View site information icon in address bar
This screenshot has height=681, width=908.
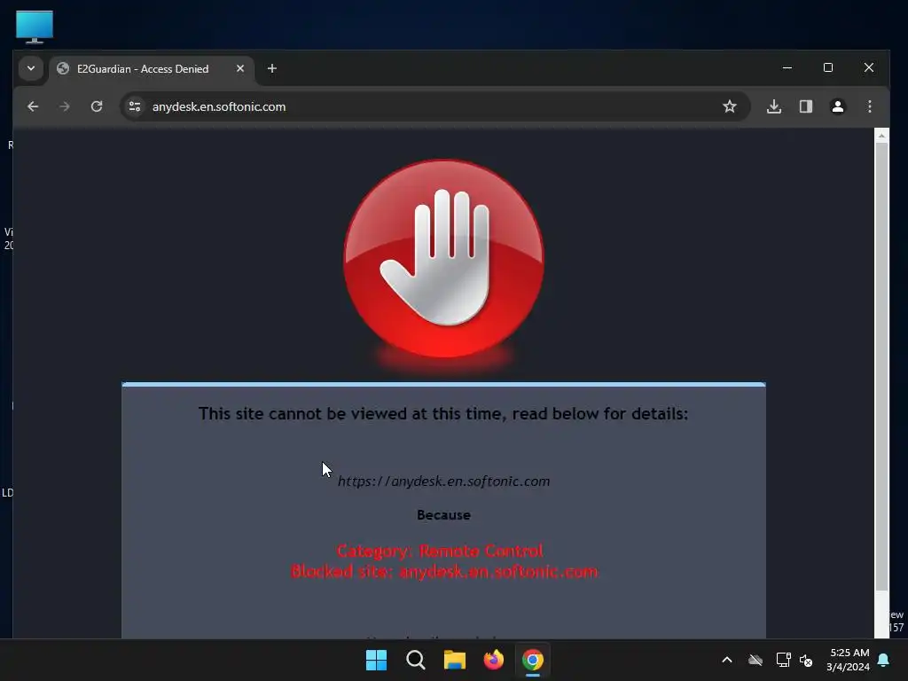(x=135, y=106)
